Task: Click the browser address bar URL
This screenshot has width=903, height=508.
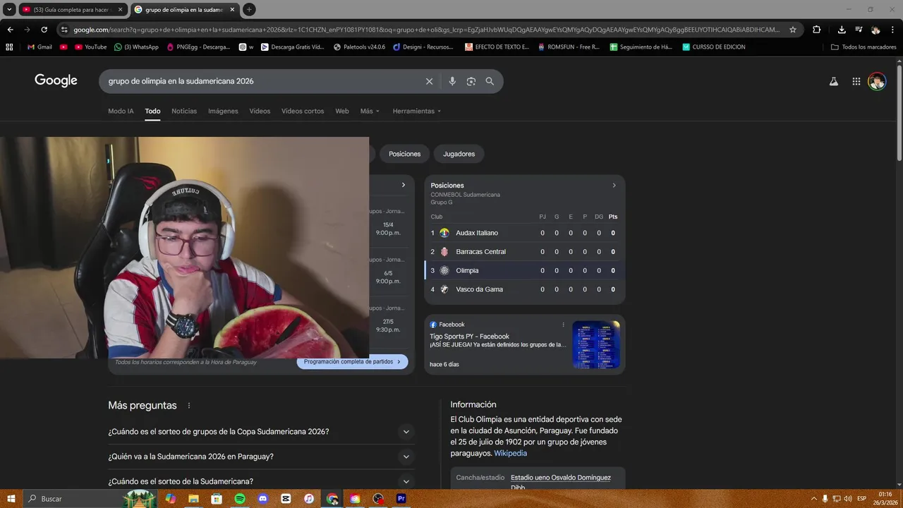Action: (426, 30)
